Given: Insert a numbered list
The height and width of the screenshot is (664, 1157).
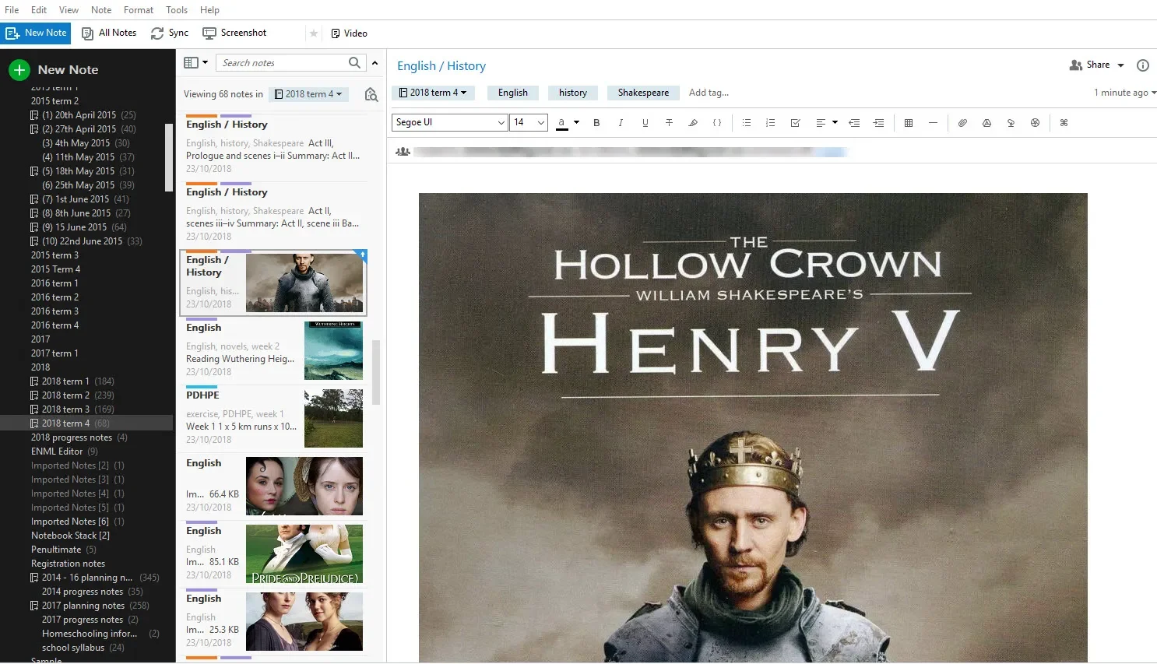Looking at the screenshot, I should click(770, 123).
